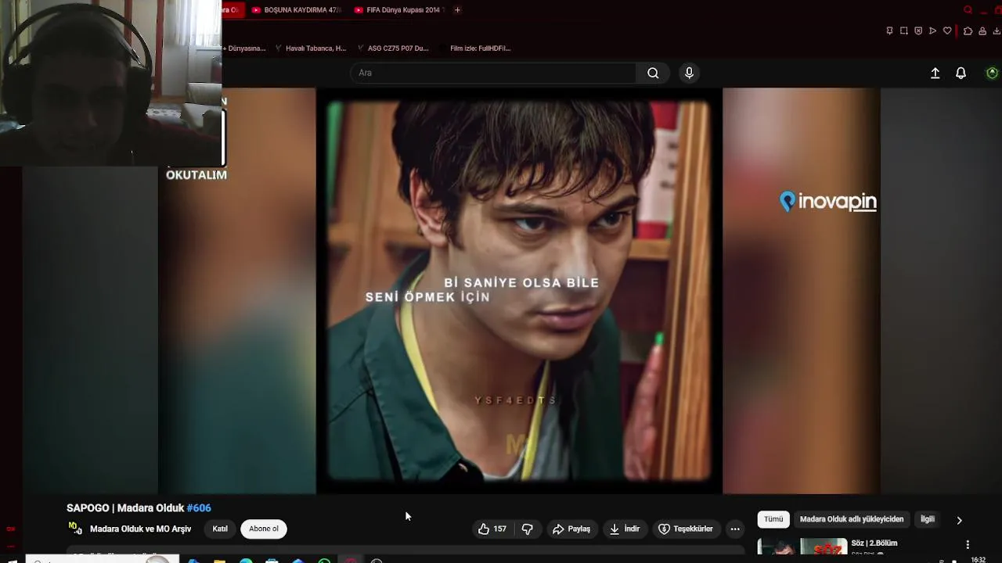Open Madara Olduk ve MO Arşiv channel
Image resolution: width=1002 pixels, height=563 pixels.
coord(140,529)
